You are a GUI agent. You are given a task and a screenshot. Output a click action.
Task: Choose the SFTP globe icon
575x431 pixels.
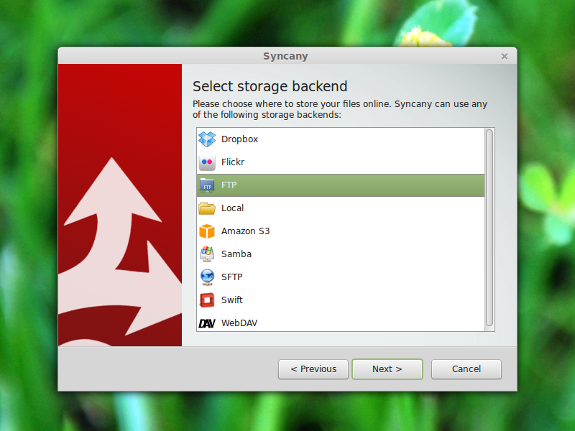(207, 277)
